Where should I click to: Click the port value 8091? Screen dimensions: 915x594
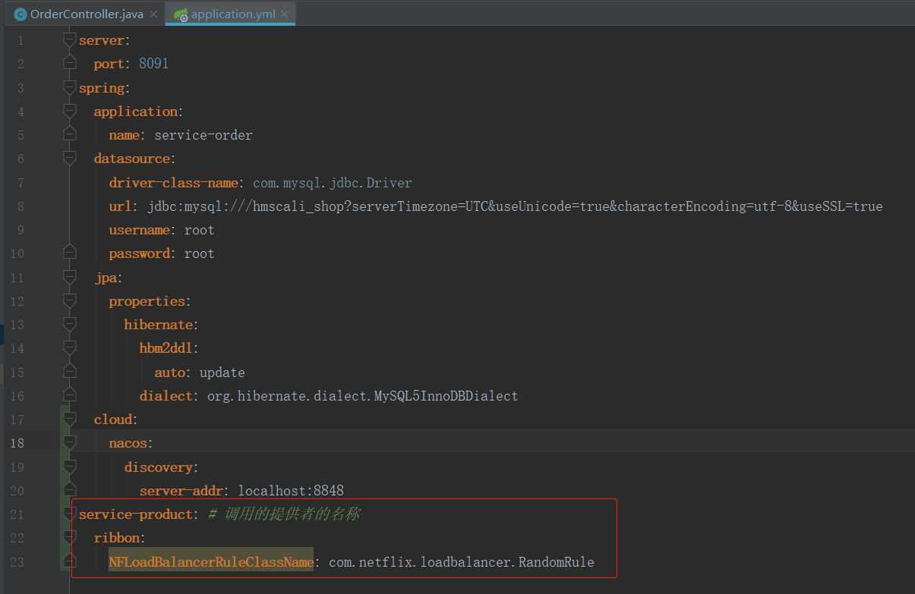click(x=153, y=64)
